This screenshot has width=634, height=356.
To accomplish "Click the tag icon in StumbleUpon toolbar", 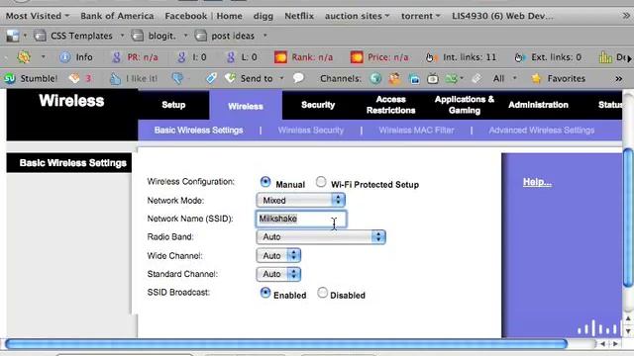I will click(211, 78).
